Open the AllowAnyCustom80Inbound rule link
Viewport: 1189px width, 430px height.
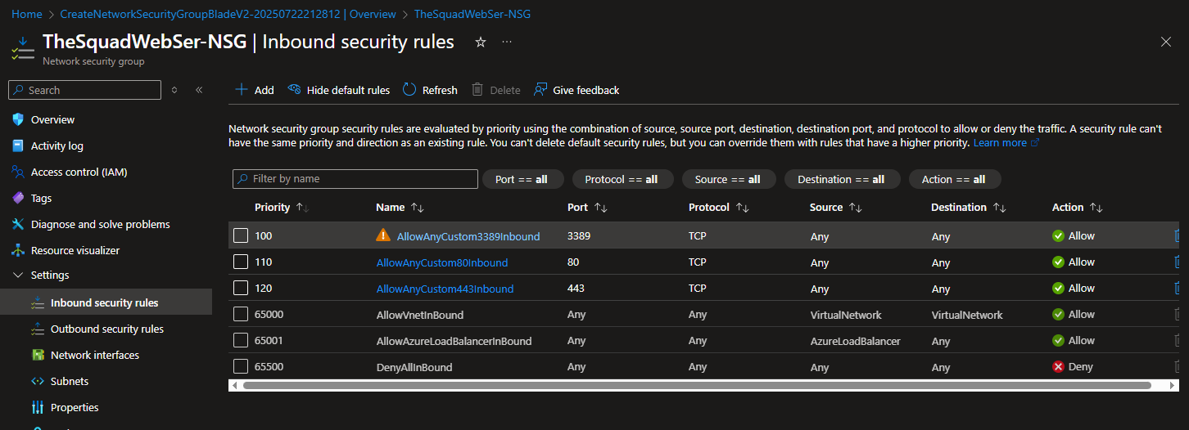(442, 262)
